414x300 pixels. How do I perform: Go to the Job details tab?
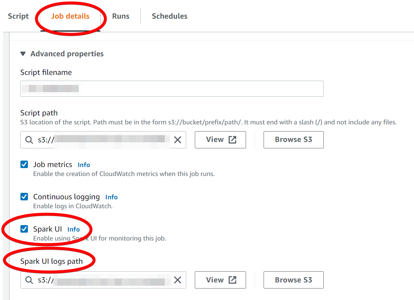coord(70,16)
